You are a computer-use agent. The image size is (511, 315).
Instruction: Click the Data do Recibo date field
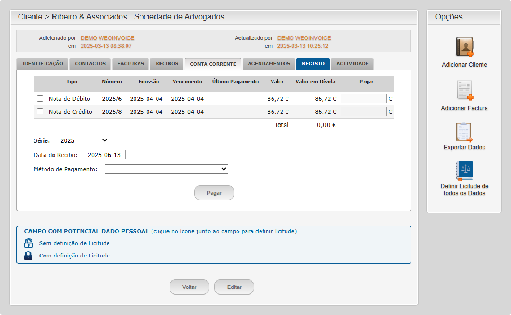coord(105,155)
